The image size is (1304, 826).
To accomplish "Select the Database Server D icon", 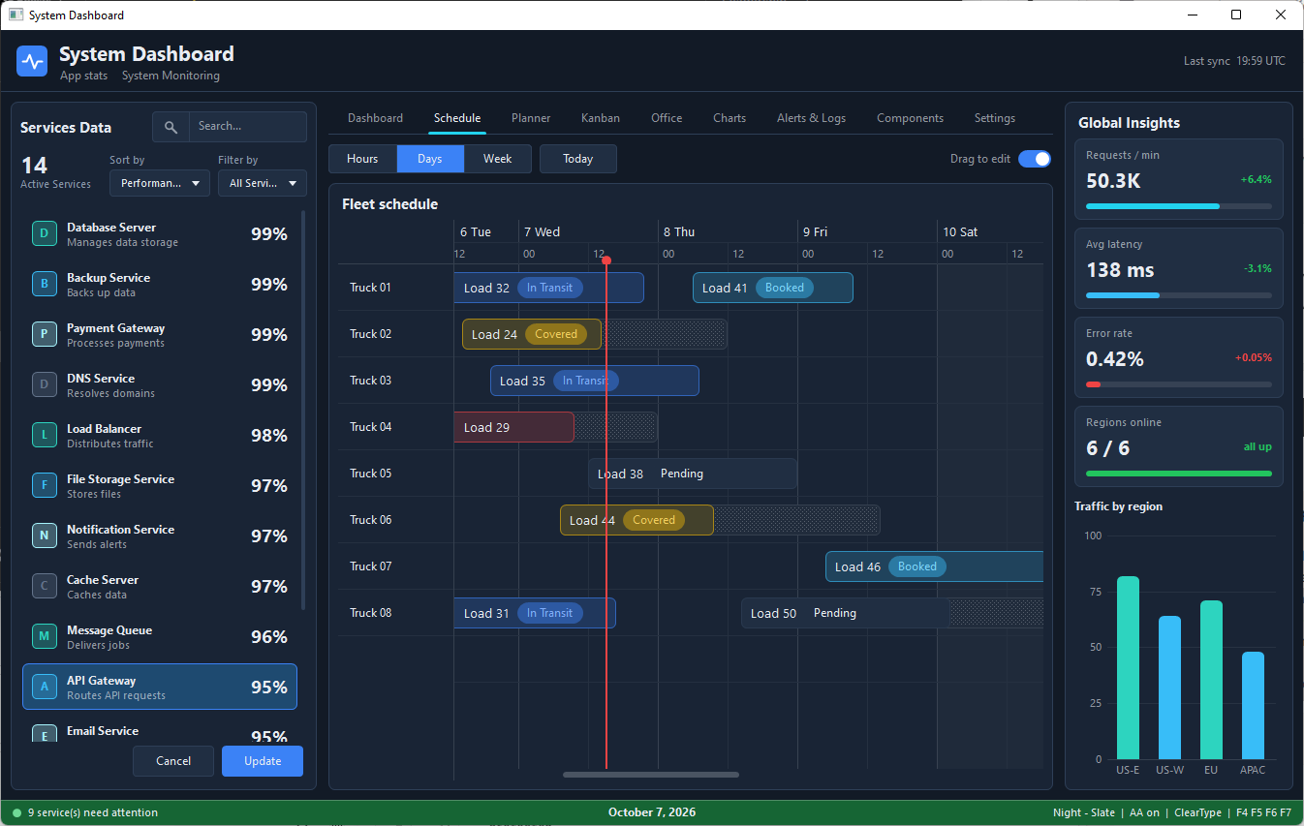I will point(45,233).
